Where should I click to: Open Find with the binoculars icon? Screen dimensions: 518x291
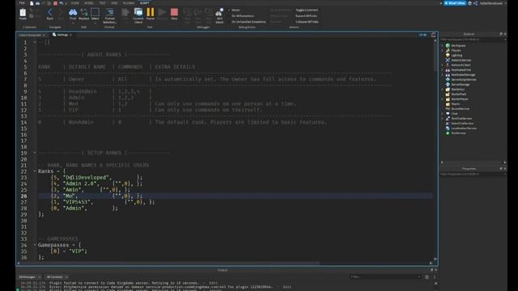73,13
